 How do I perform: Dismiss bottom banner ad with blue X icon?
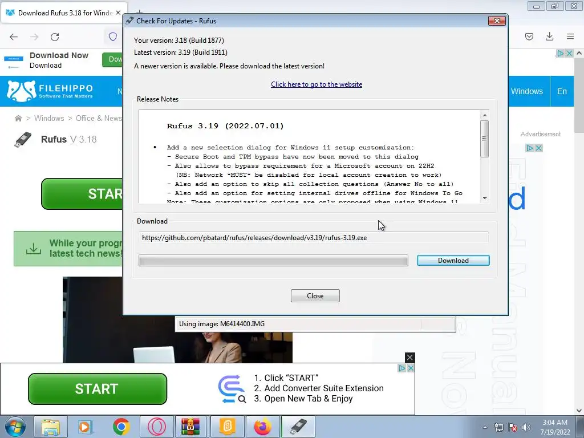point(411,368)
